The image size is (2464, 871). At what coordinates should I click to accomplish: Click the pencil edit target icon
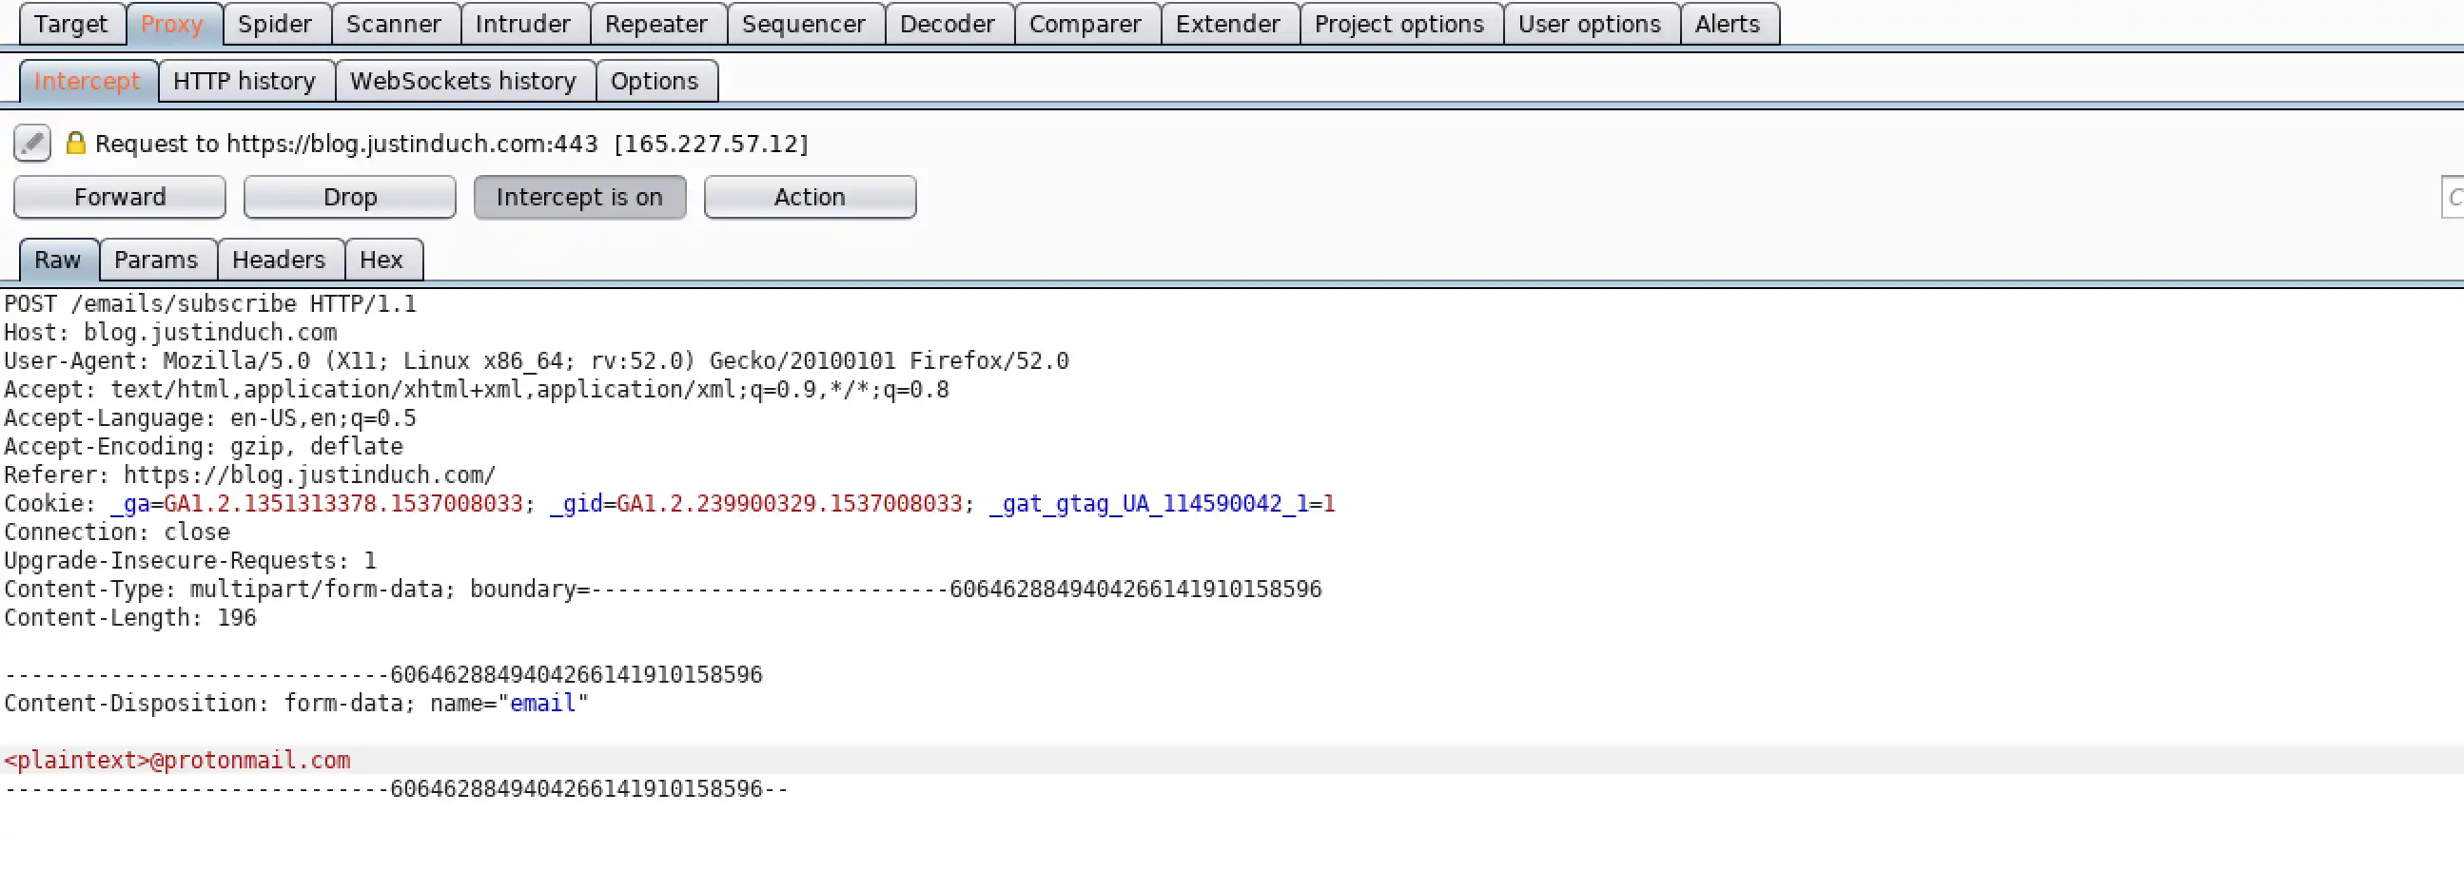[x=31, y=144]
